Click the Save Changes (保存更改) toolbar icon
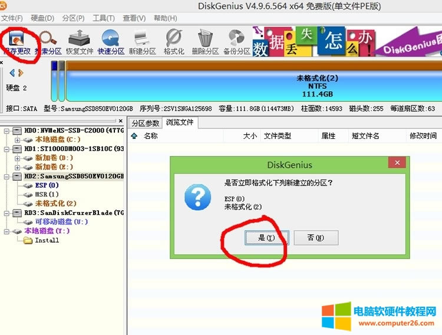This screenshot has height=335, width=442. pyautogui.click(x=17, y=41)
